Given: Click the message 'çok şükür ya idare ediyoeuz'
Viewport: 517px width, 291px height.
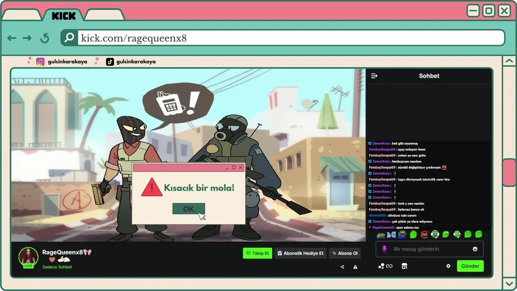Looking at the screenshot, I should pos(412,221).
